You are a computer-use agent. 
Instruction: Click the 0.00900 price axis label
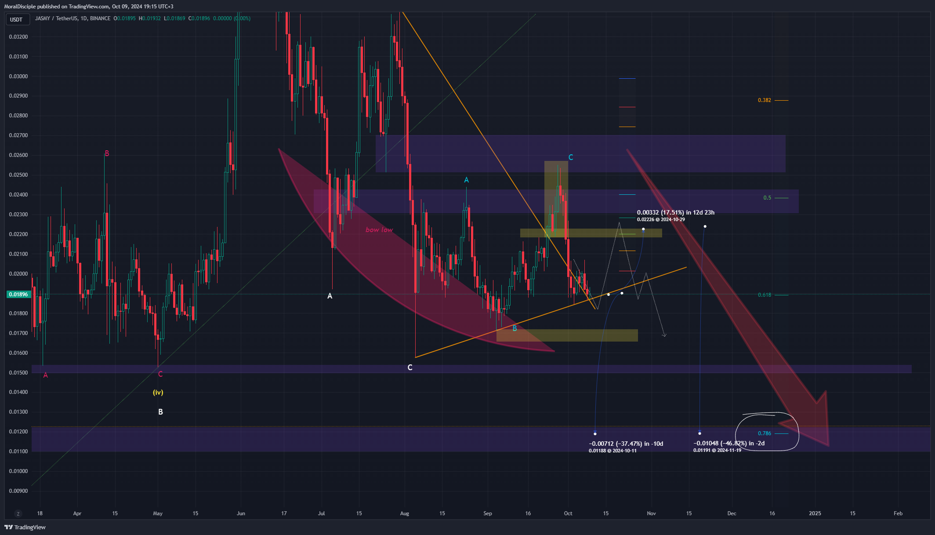pos(18,491)
